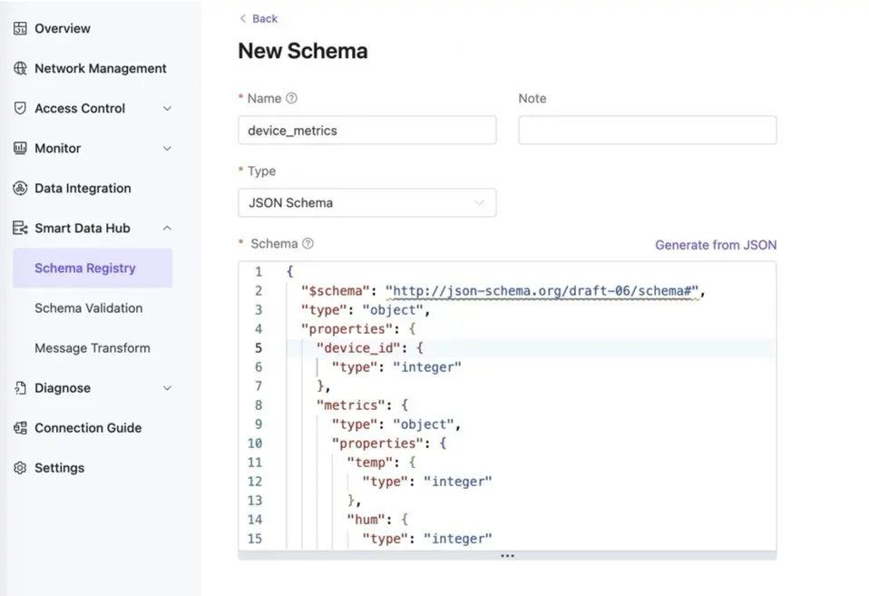
Task: Click the help icon beside Name
Action: tap(290, 98)
